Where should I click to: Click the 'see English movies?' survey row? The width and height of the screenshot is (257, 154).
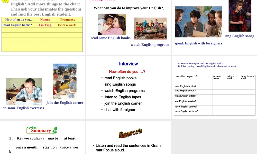click(x=215, y=102)
